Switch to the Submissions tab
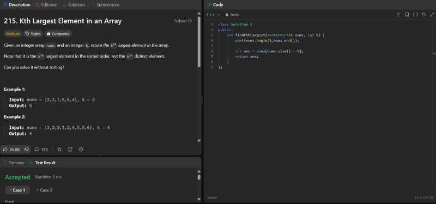436x204 pixels. 105,5
